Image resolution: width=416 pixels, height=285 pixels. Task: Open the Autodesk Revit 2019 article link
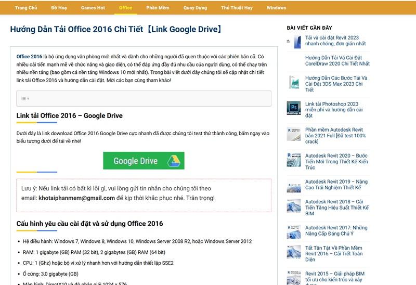click(x=336, y=185)
